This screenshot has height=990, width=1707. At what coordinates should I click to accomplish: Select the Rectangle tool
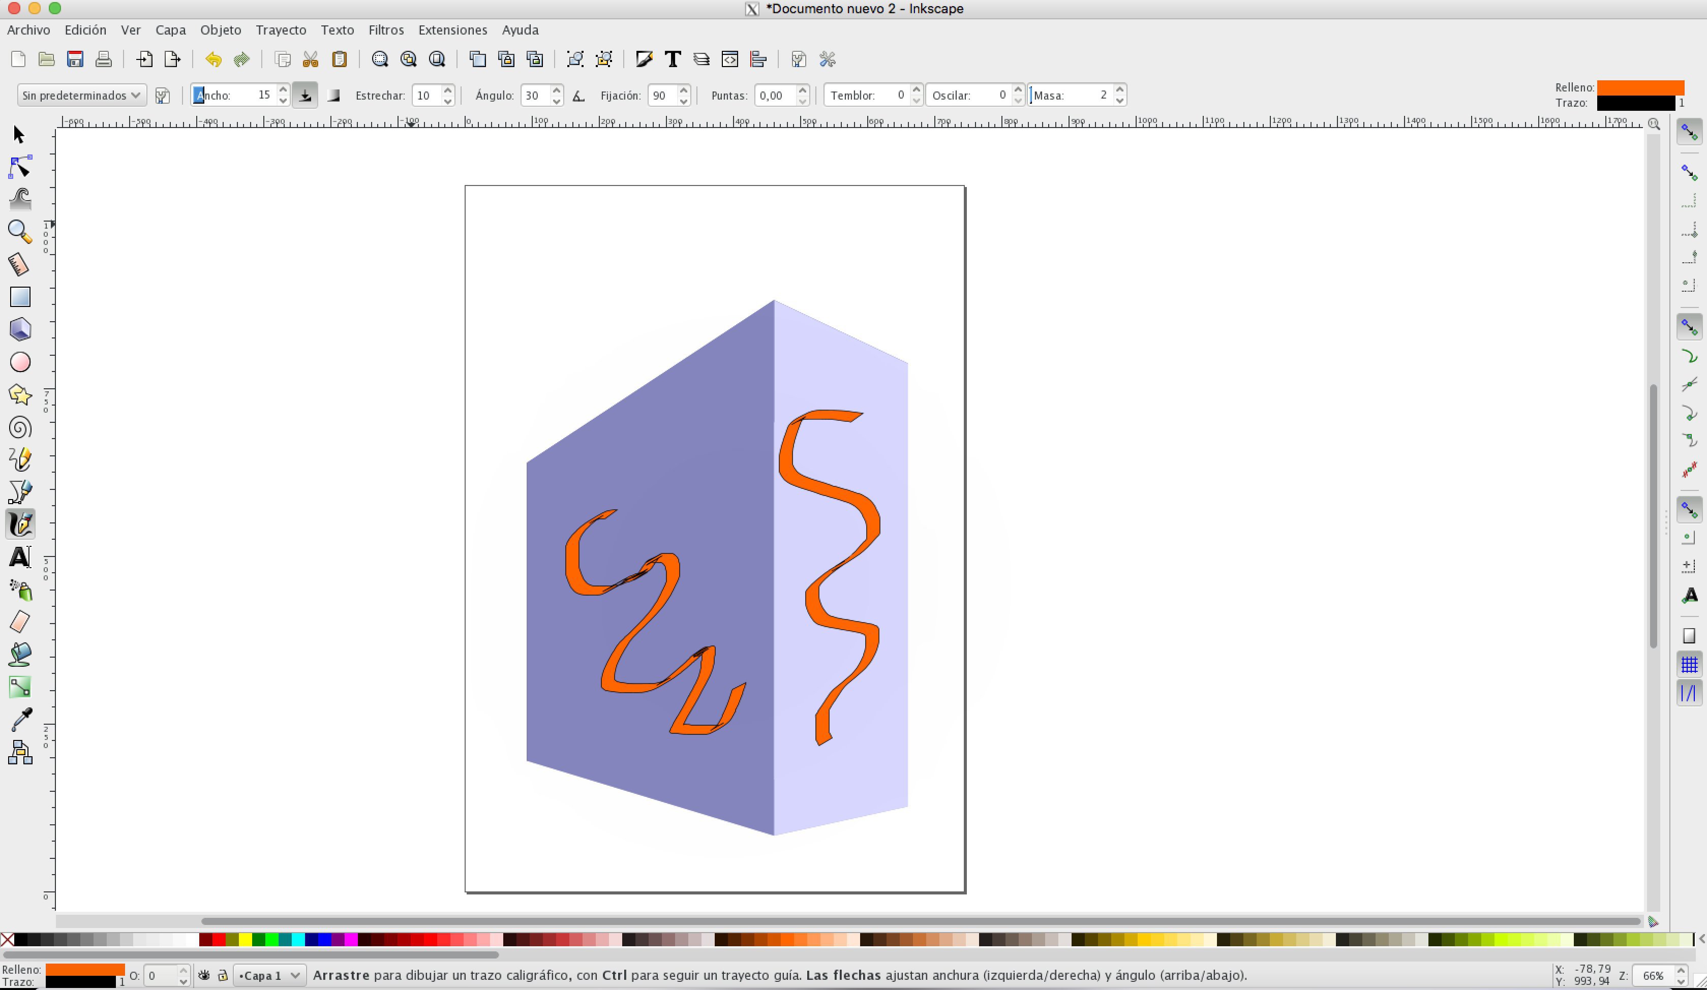pyautogui.click(x=20, y=297)
